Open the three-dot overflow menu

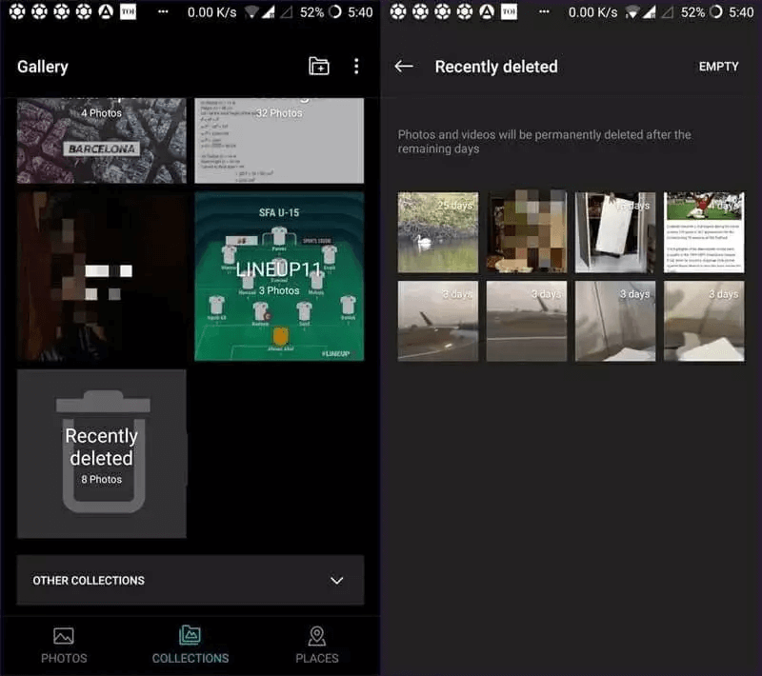356,66
